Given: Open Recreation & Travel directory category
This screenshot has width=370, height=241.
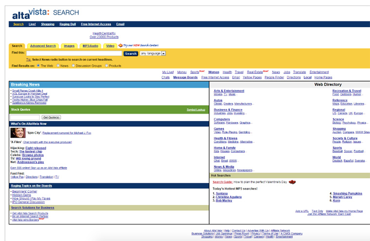Looking at the screenshot, I should pyautogui.click(x=347, y=91).
